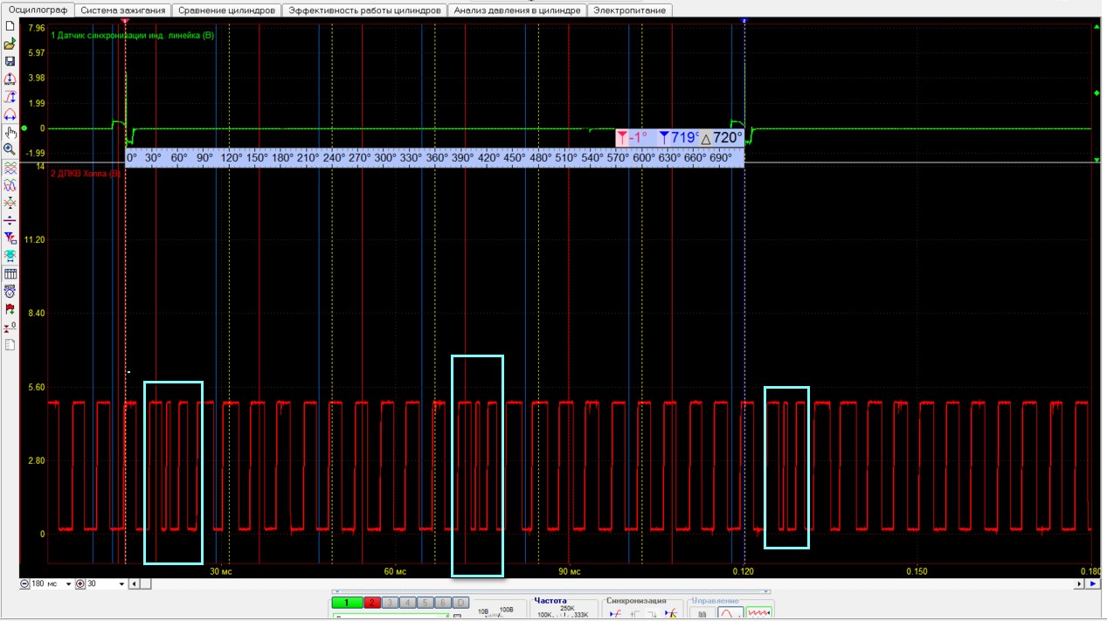Click the vertical expand/compress arrows icon
Viewport: 1107px width, 621px height.
tap(10, 220)
